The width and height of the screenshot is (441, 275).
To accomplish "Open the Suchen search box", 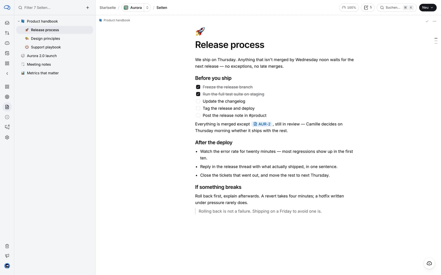I will [396, 8].
